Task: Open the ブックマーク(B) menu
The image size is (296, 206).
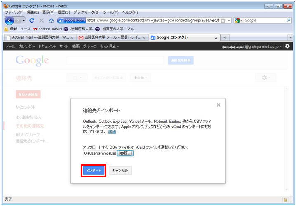Action: [87, 12]
